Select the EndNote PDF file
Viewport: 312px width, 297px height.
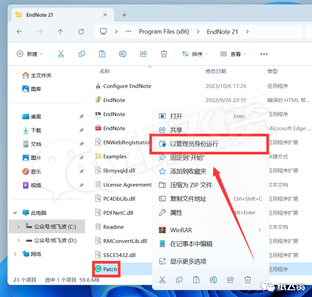point(110,128)
